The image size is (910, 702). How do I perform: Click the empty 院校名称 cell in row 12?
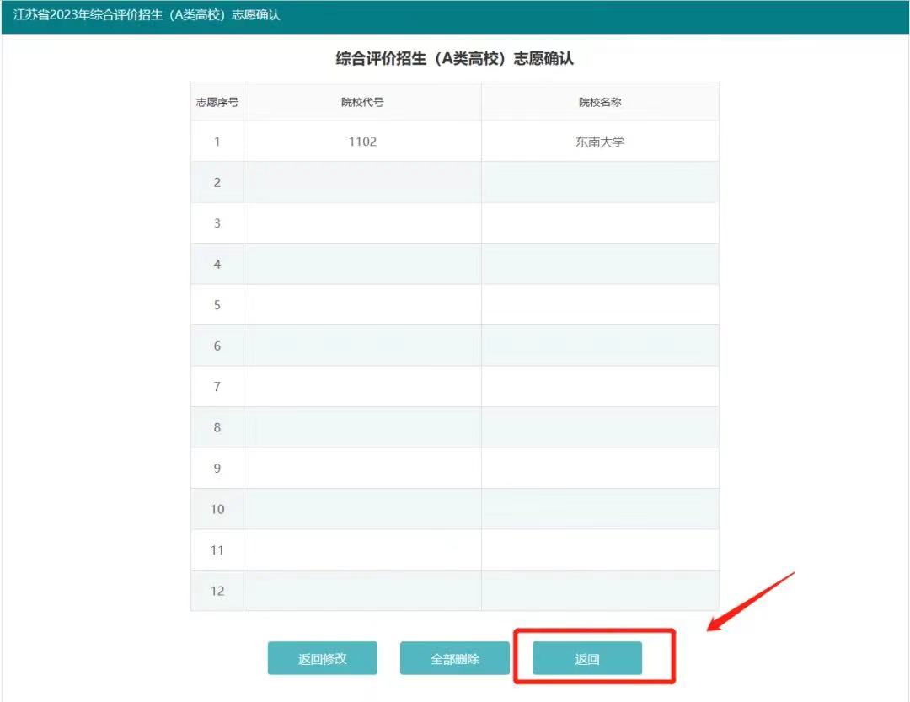click(x=600, y=591)
